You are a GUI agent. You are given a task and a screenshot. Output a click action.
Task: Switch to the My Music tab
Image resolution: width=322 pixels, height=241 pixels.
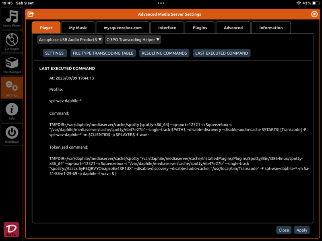(x=78, y=27)
